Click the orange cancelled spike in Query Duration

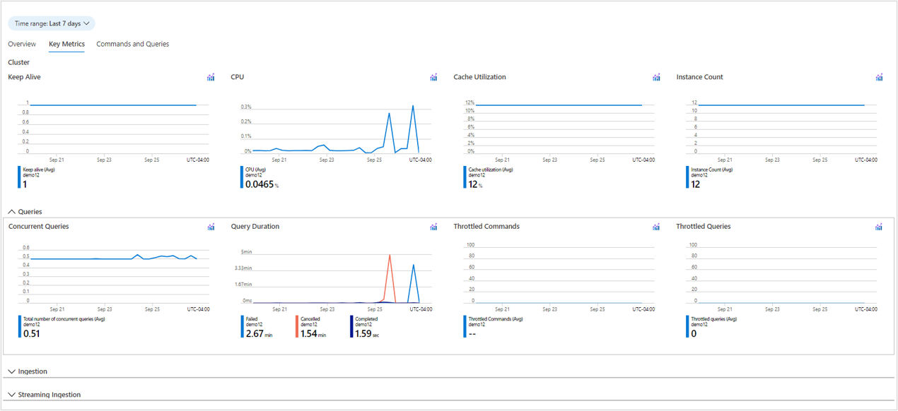coord(390,257)
